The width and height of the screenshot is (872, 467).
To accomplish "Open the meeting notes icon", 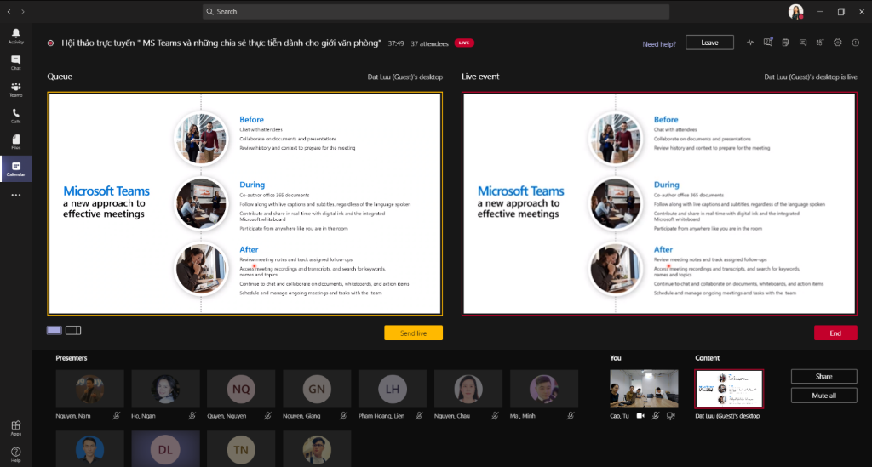I will [x=785, y=43].
